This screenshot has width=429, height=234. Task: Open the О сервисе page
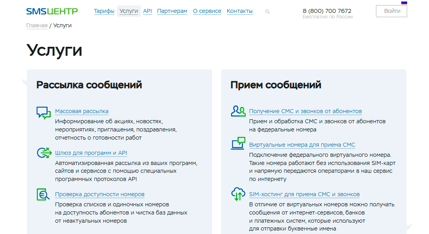point(207,11)
